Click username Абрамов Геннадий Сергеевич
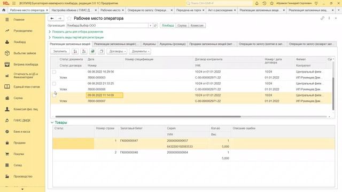The image size is (342, 192). pos(294,3)
